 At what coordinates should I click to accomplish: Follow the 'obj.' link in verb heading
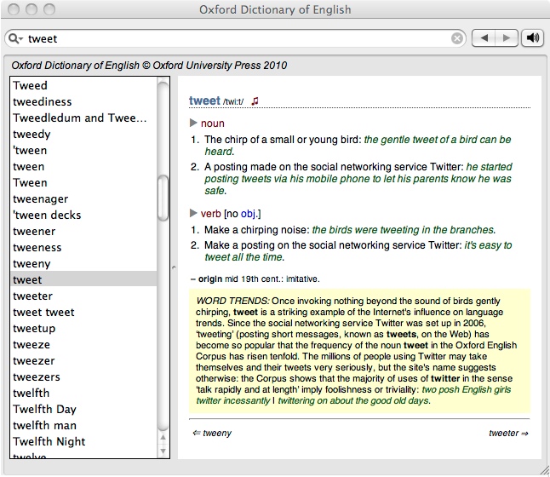click(x=249, y=214)
